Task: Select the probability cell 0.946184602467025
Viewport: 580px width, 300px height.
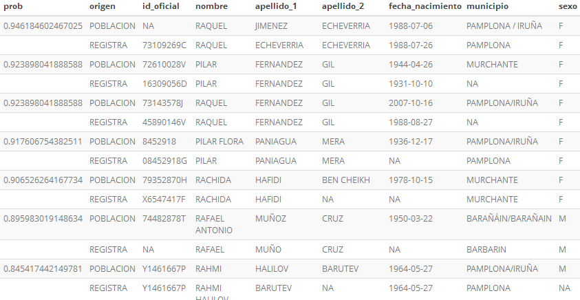Action: (x=43, y=26)
